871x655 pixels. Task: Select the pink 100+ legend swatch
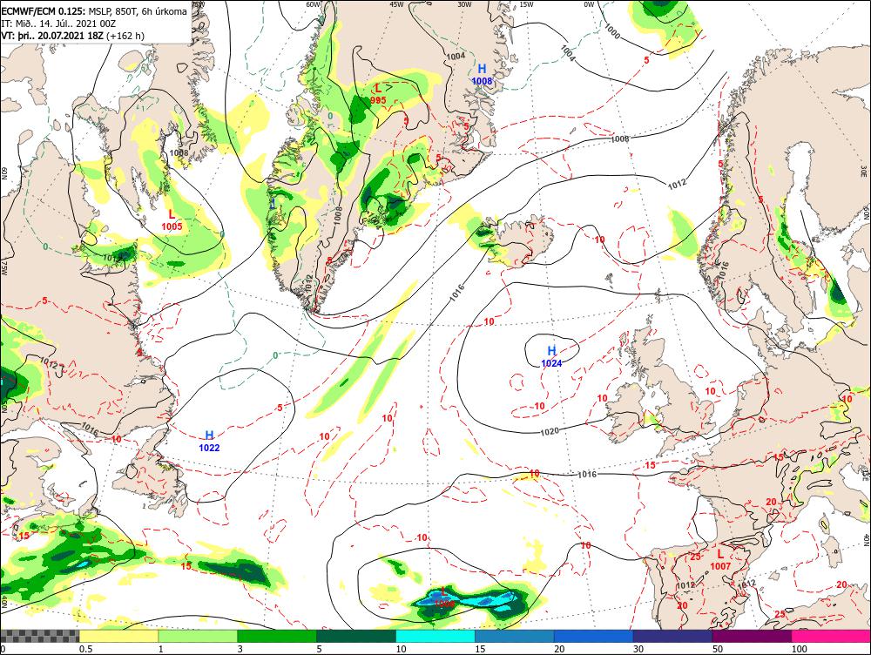[831, 636]
